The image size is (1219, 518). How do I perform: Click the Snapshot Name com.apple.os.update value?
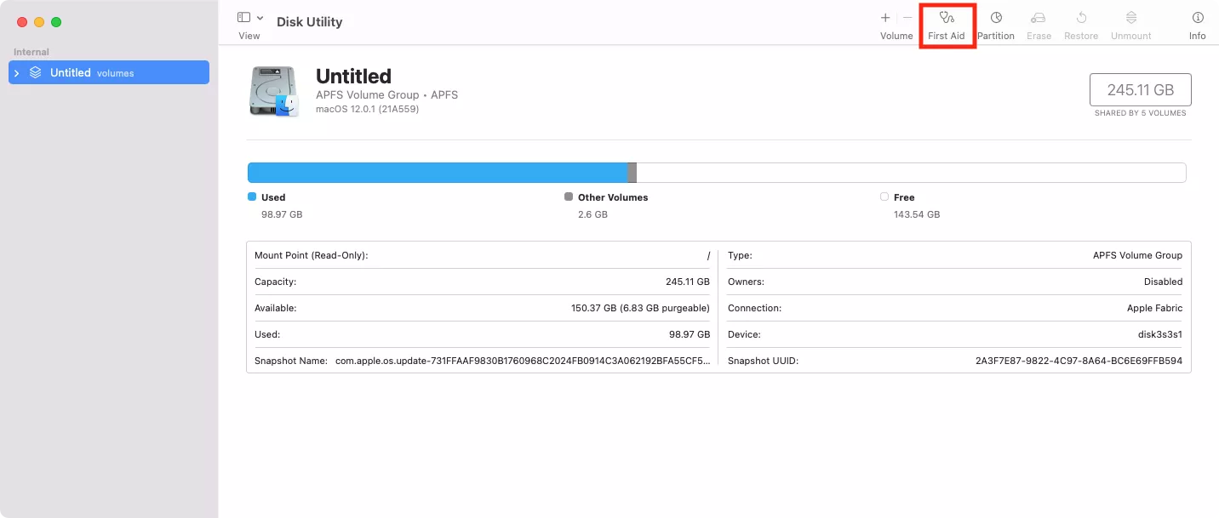tap(523, 361)
